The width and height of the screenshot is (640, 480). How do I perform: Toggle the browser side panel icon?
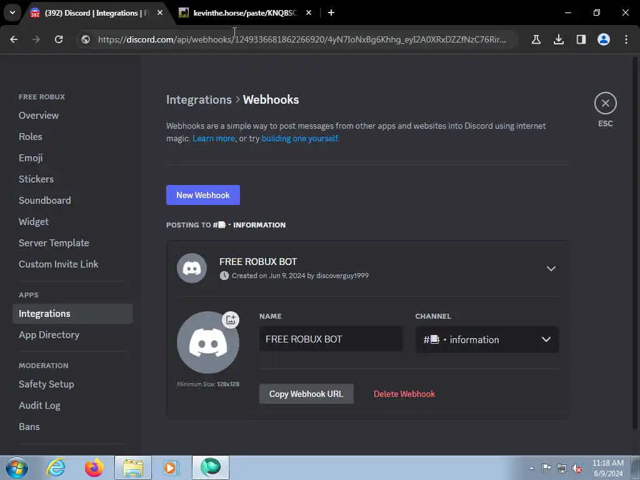[581, 39]
